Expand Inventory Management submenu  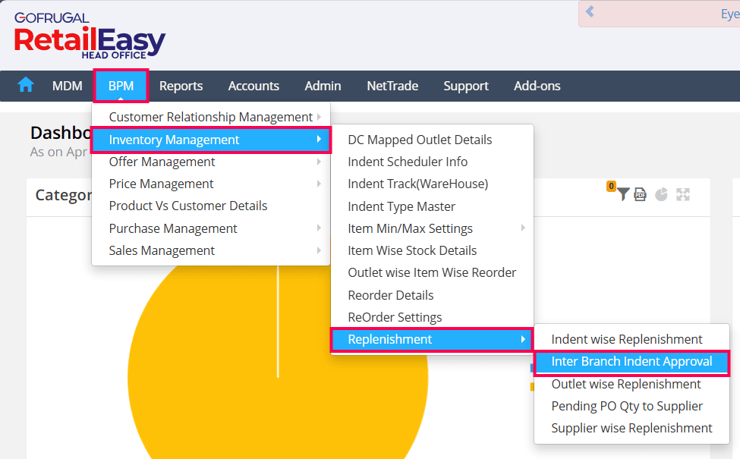tap(211, 140)
